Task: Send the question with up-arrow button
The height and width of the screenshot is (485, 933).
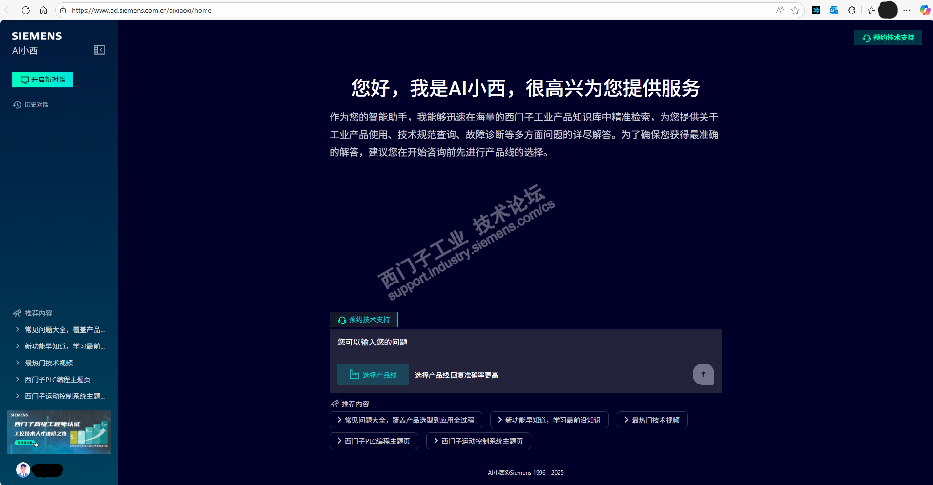Action: (704, 374)
